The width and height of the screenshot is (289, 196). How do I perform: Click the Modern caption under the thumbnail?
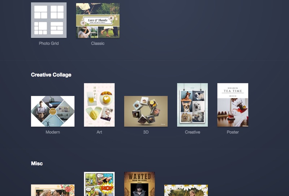tap(53, 132)
